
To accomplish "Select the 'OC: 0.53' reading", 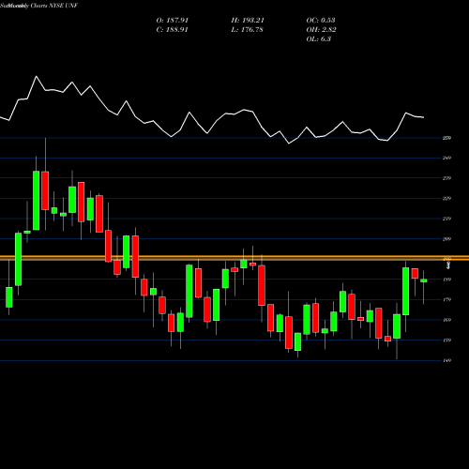I will coord(321,21).
